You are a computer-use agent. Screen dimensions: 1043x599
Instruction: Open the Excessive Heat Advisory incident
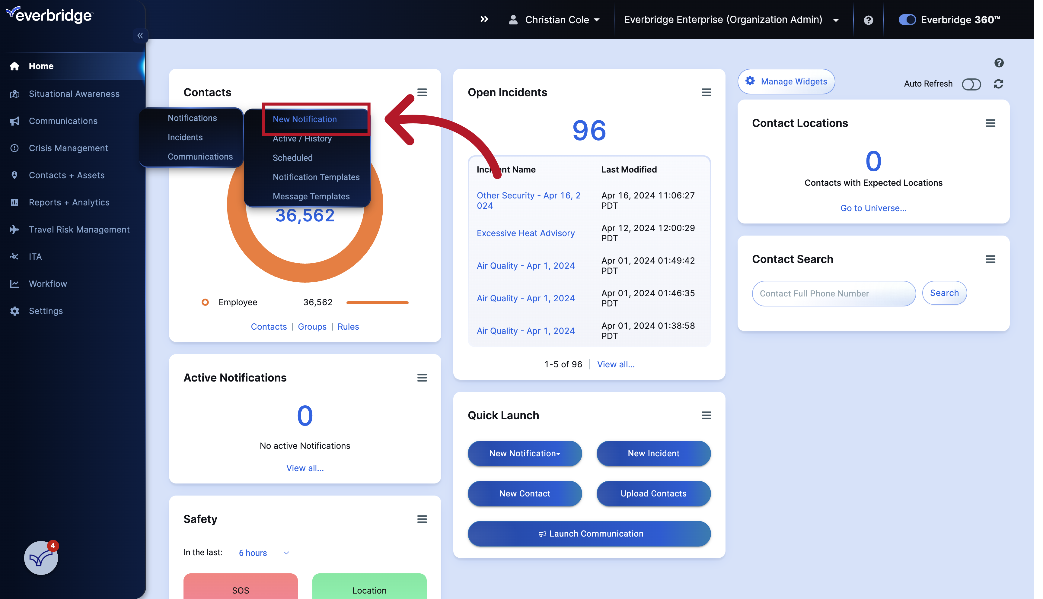click(x=526, y=233)
